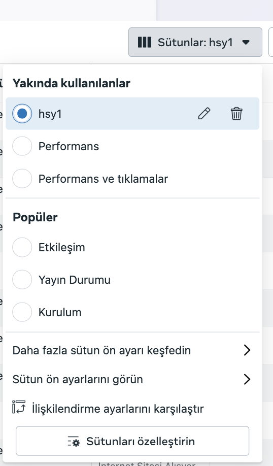Select the Performans radio option

coord(22,146)
